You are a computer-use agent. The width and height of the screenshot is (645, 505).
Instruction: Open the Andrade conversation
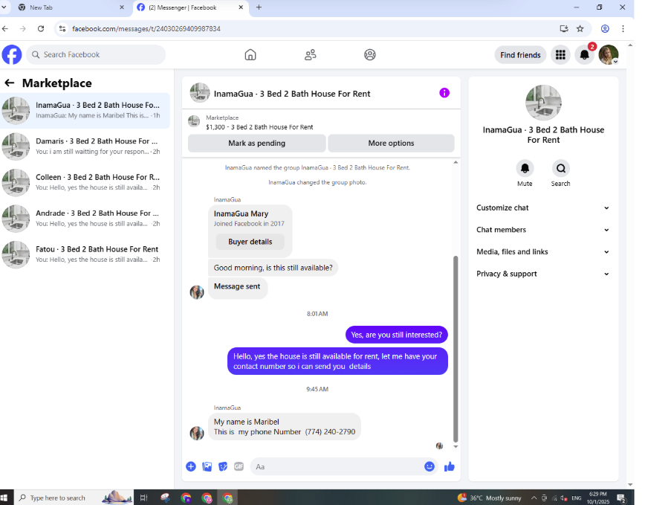click(85, 219)
